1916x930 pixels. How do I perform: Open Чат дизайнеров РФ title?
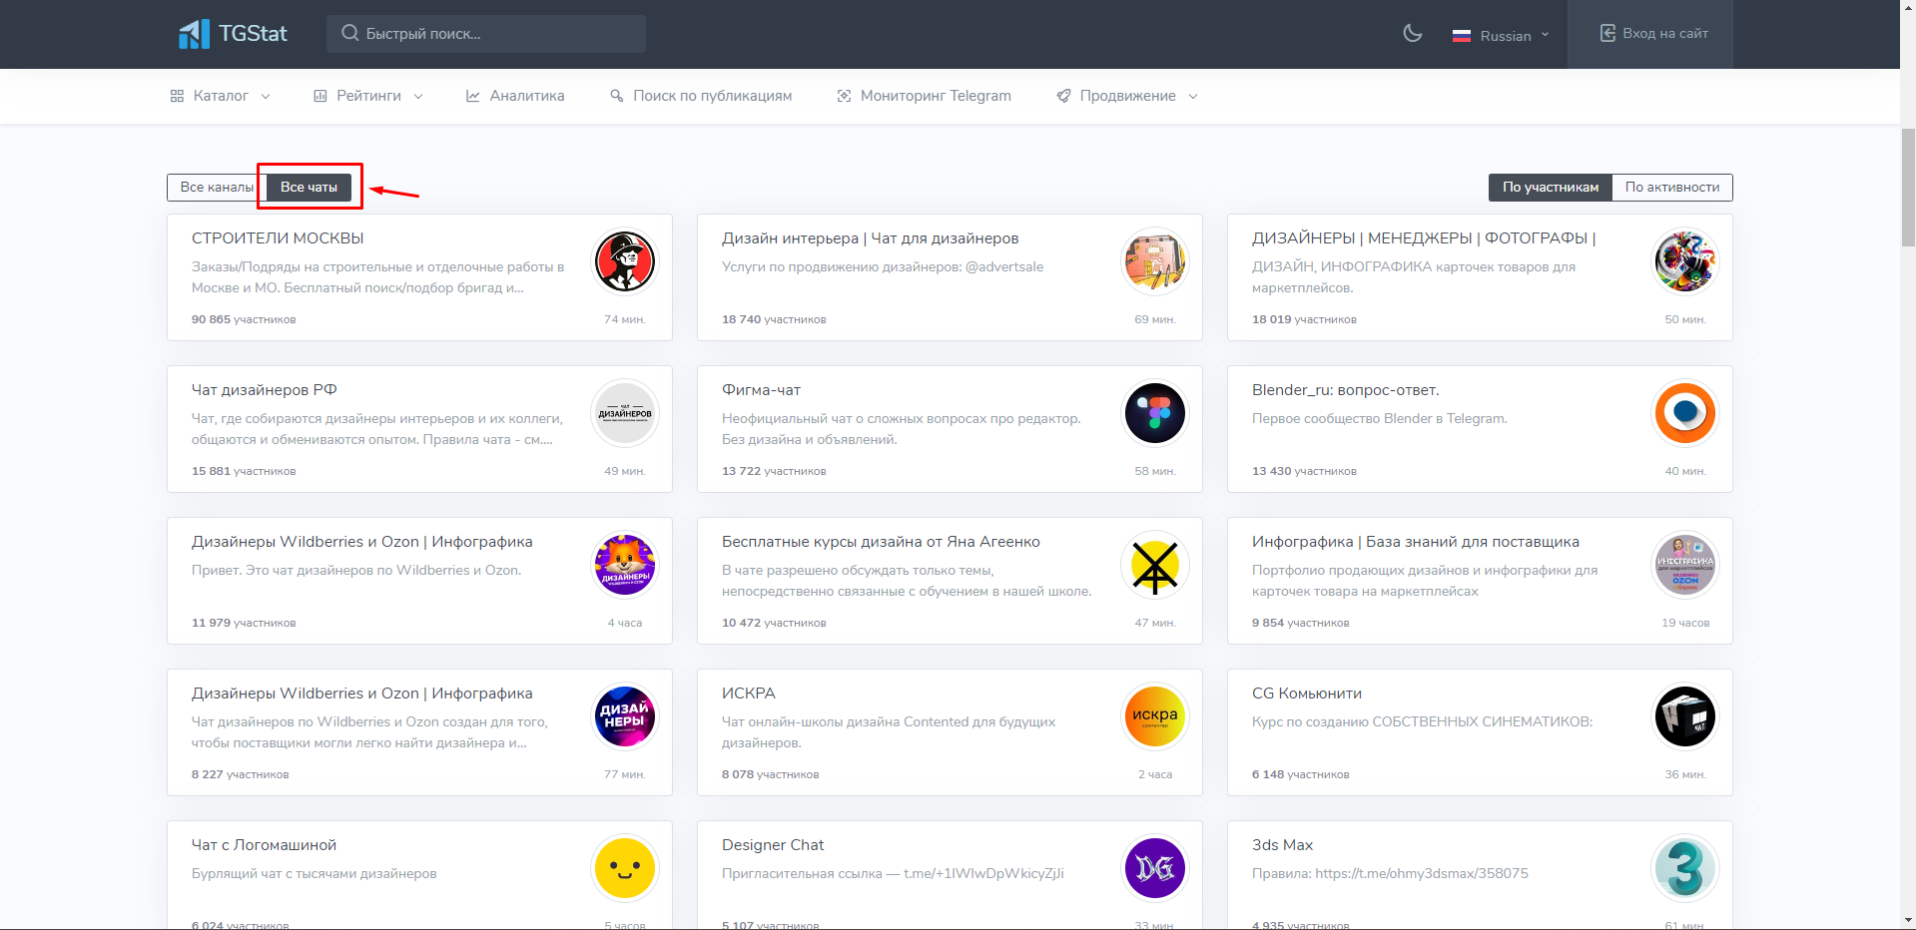click(x=264, y=390)
